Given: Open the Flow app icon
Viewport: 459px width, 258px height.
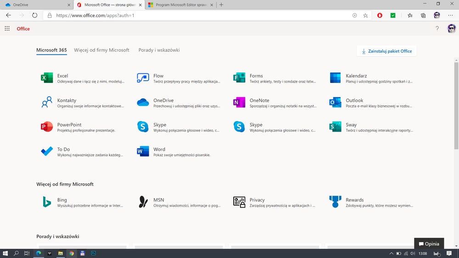Looking at the screenshot, I should [x=143, y=78].
